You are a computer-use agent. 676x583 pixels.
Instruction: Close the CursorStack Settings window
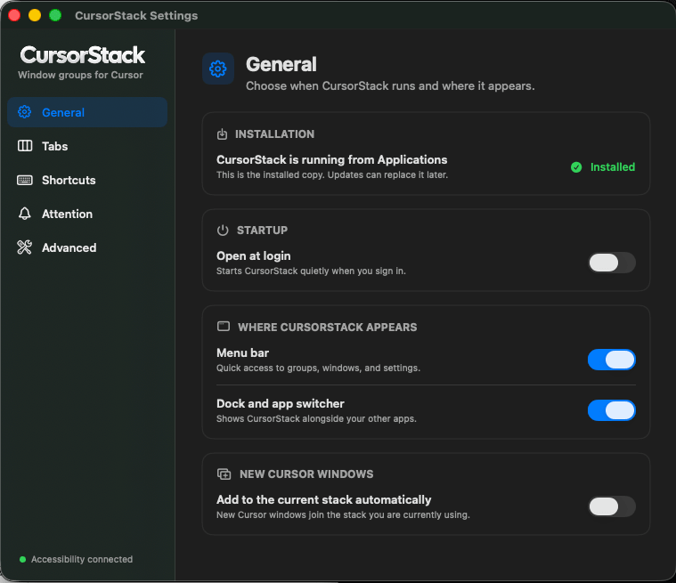point(14,15)
